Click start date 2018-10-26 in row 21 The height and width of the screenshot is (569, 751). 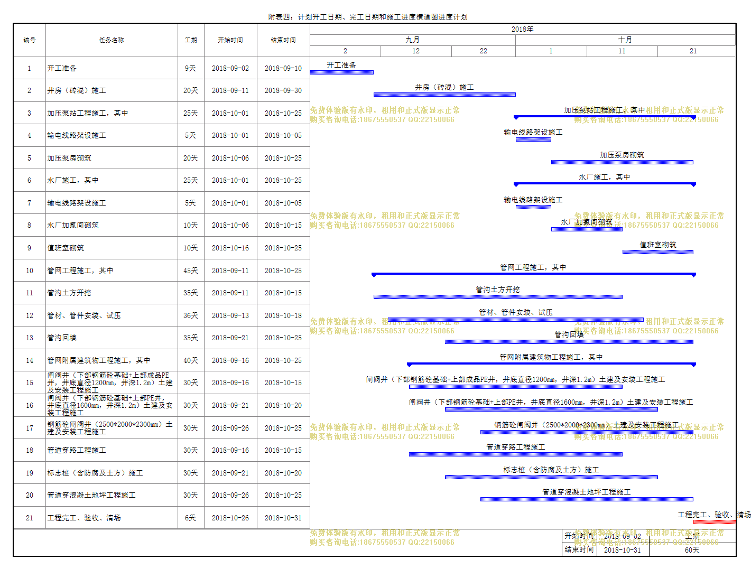[x=230, y=518]
